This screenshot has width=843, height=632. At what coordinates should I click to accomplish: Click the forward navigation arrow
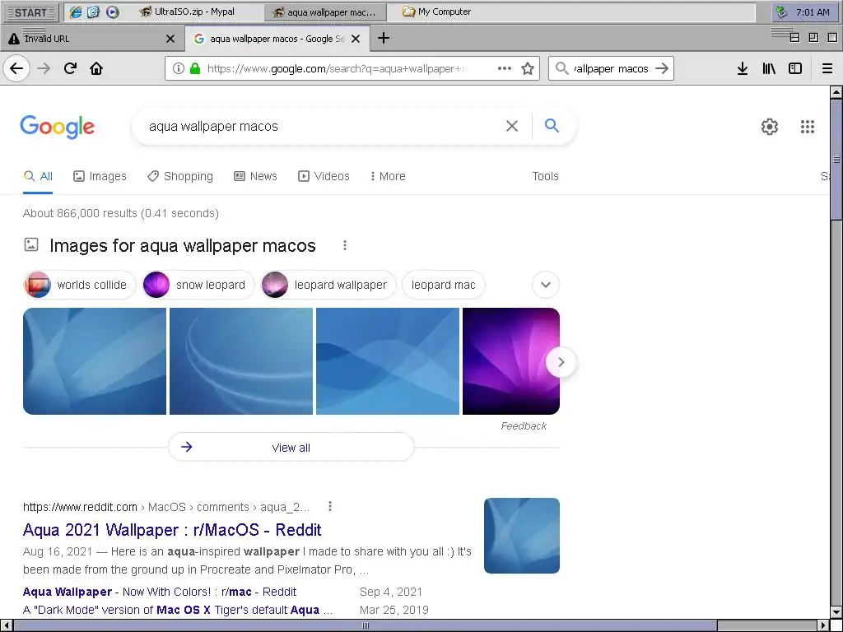pyautogui.click(x=44, y=69)
